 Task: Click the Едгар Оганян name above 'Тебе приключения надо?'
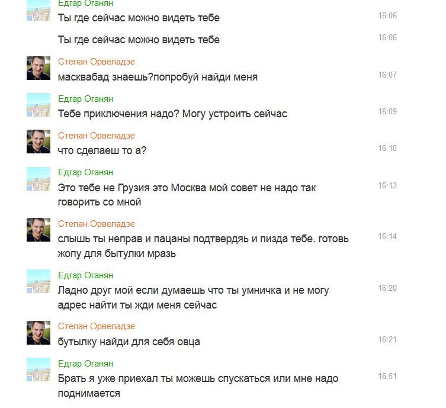(86, 99)
